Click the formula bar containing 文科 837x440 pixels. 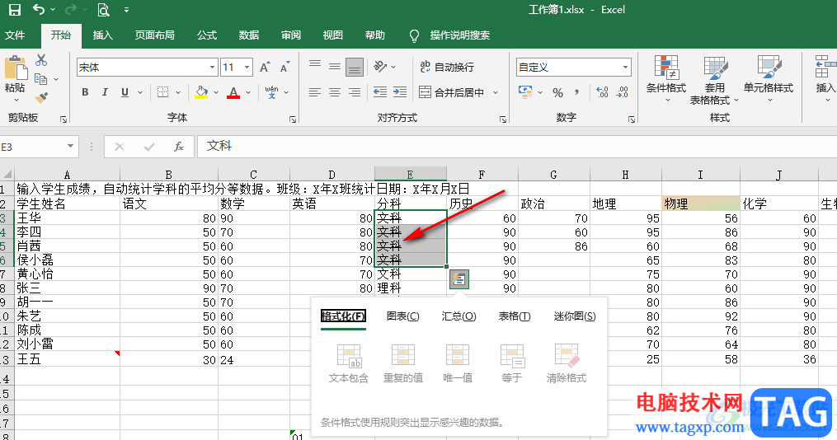517,146
